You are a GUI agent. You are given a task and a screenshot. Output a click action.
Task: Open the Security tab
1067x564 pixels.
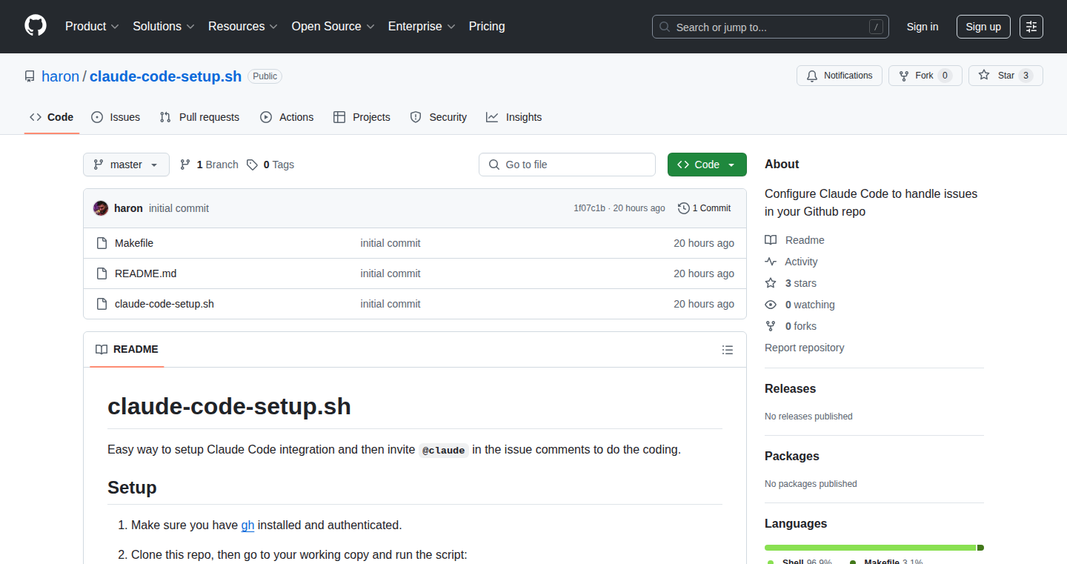coord(439,117)
